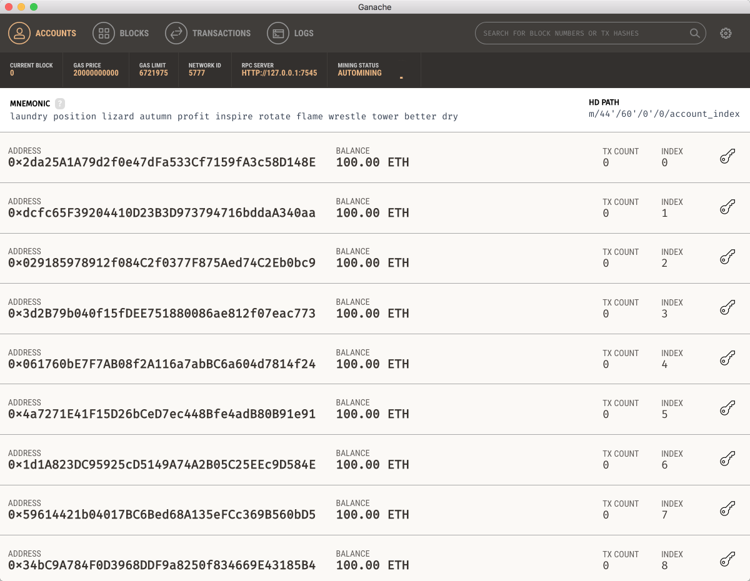This screenshot has height=581, width=750.
Task: Click the TX count value for index 6
Action: click(606, 465)
